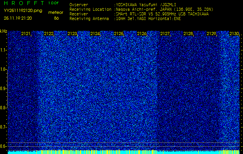This screenshot has width=243, height=154.
Task: Click the 2122 time marker
Action: click(x=49, y=33)
